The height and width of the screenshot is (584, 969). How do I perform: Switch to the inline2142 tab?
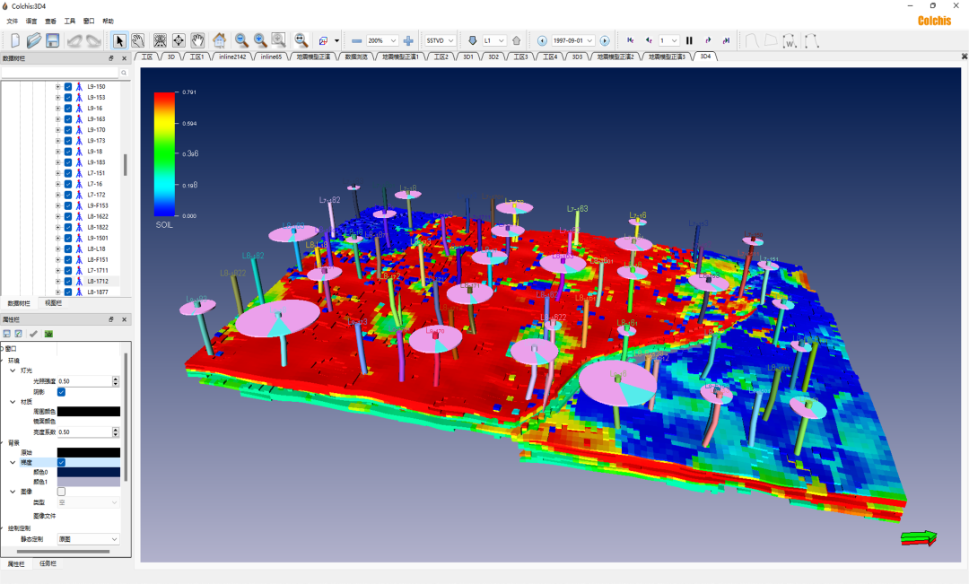[232, 57]
